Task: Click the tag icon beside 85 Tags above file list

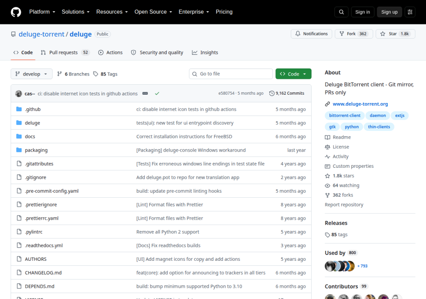Action: tap(96, 74)
